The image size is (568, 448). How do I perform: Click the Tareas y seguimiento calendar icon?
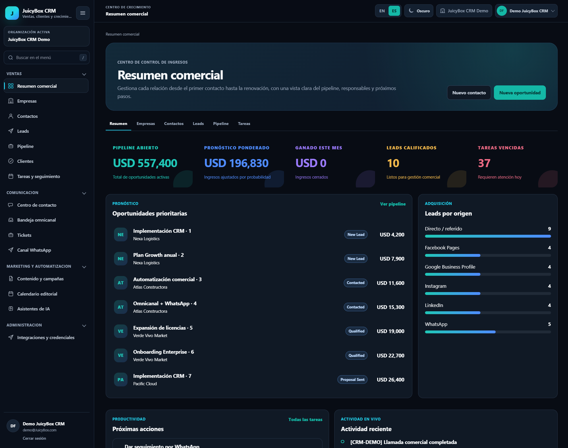(11, 176)
